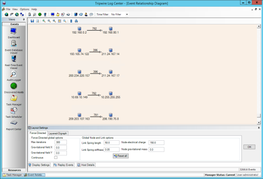
Task: Open the Help menu
Action: [x=34, y=9]
